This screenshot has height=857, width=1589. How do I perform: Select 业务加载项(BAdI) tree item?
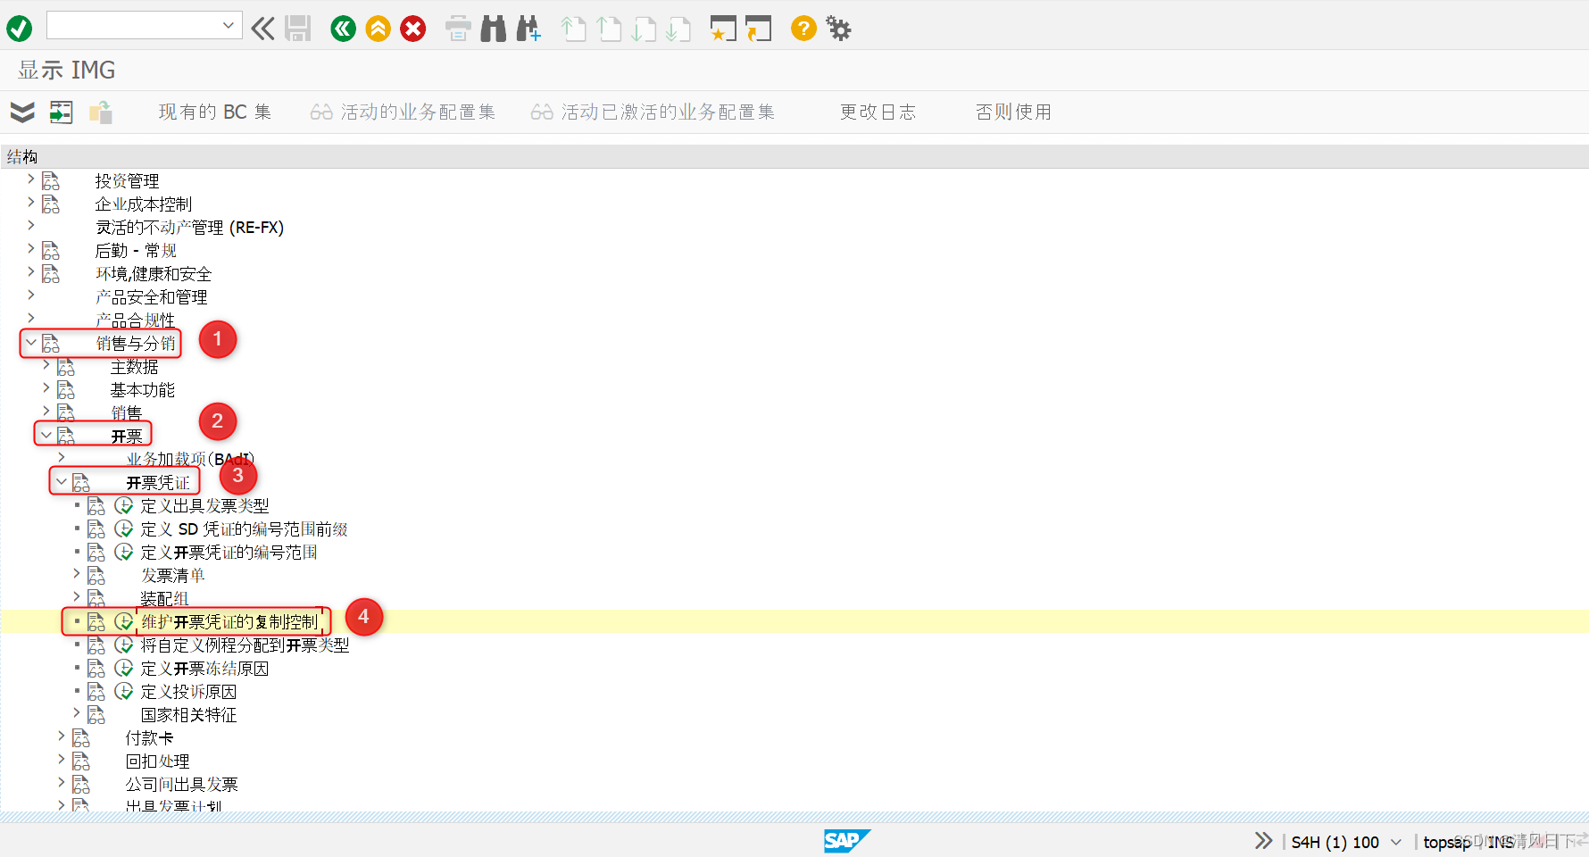pos(189,460)
